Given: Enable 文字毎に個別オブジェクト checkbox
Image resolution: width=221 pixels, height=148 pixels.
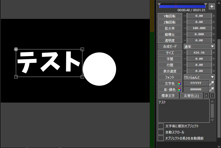Looking at the screenshot, I should [160, 126].
